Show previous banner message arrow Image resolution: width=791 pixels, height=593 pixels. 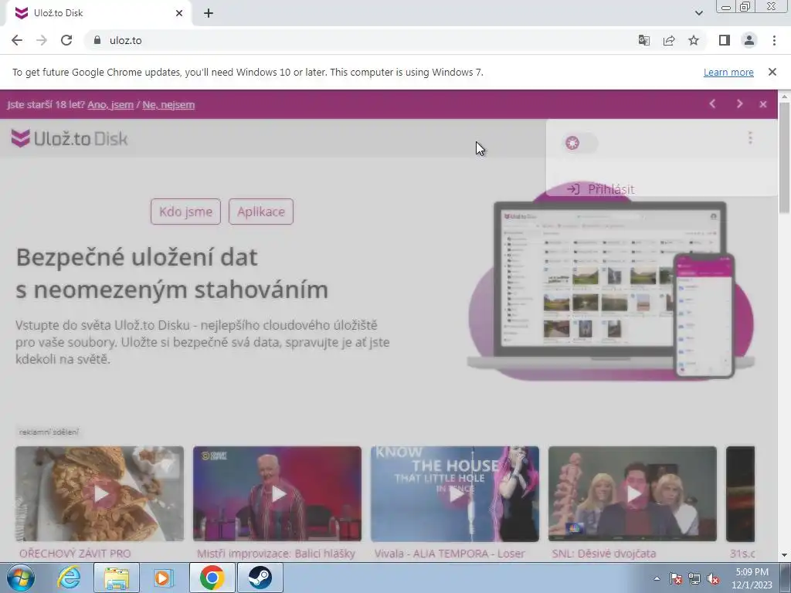coord(712,104)
